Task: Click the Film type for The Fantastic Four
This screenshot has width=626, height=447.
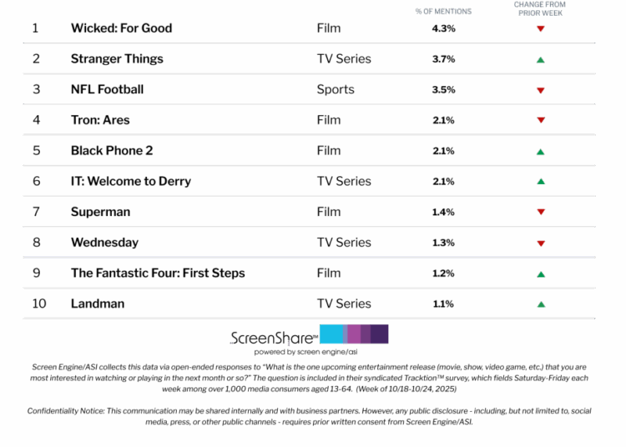Action: [329, 274]
